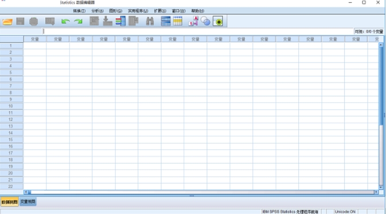
Task: Click the Show All Variables plus icon
Action: pyautogui.click(x=218, y=21)
